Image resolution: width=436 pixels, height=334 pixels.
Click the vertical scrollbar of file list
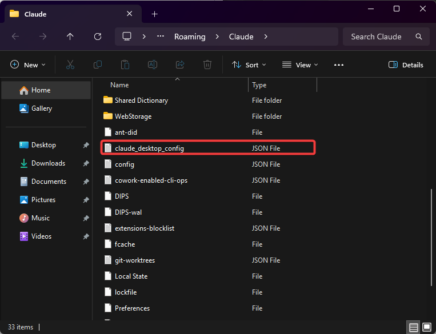pos(431,238)
